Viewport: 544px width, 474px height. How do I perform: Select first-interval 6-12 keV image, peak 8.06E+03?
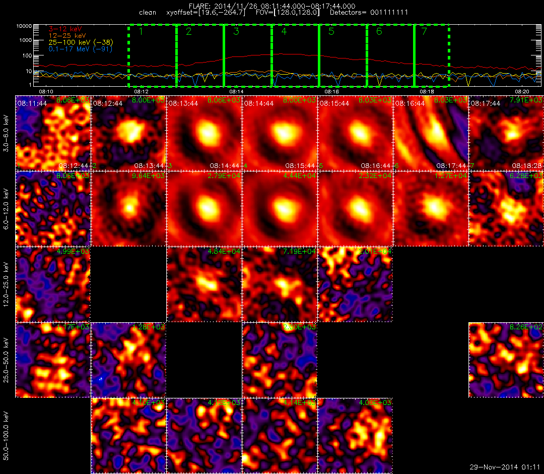[53, 209]
